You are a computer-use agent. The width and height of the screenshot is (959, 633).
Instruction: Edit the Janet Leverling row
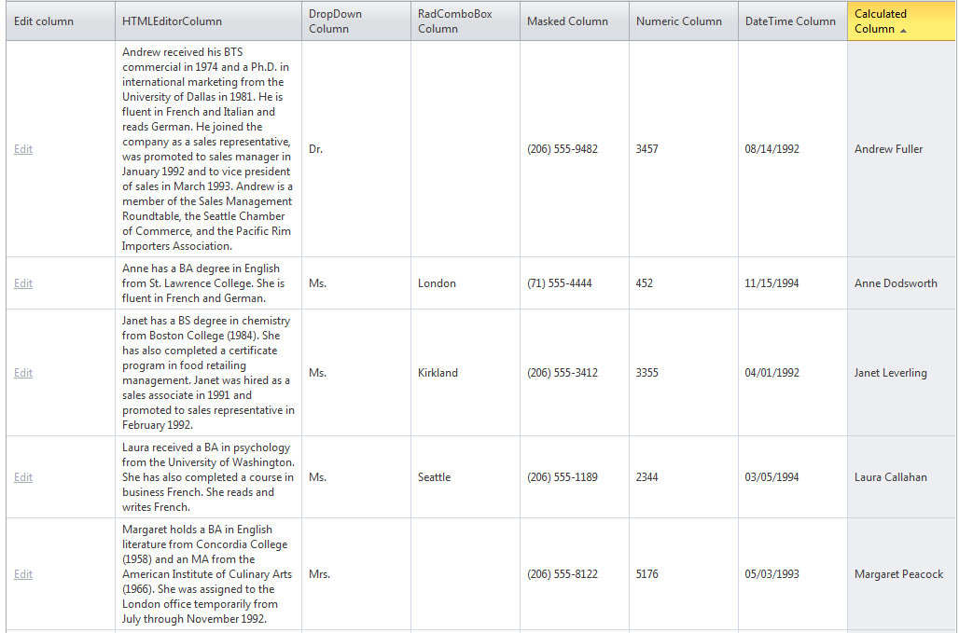click(x=23, y=373)
